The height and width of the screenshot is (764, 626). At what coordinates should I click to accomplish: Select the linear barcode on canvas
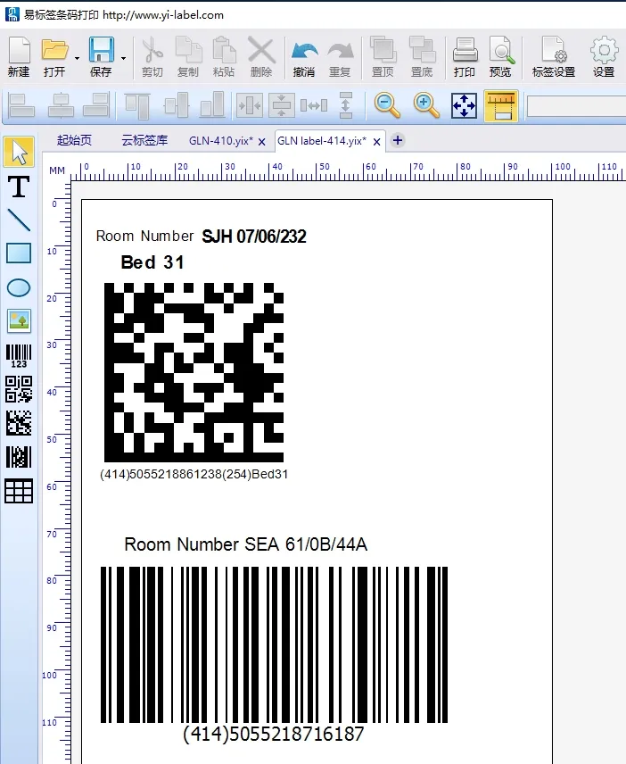click(x=274, y=644)
